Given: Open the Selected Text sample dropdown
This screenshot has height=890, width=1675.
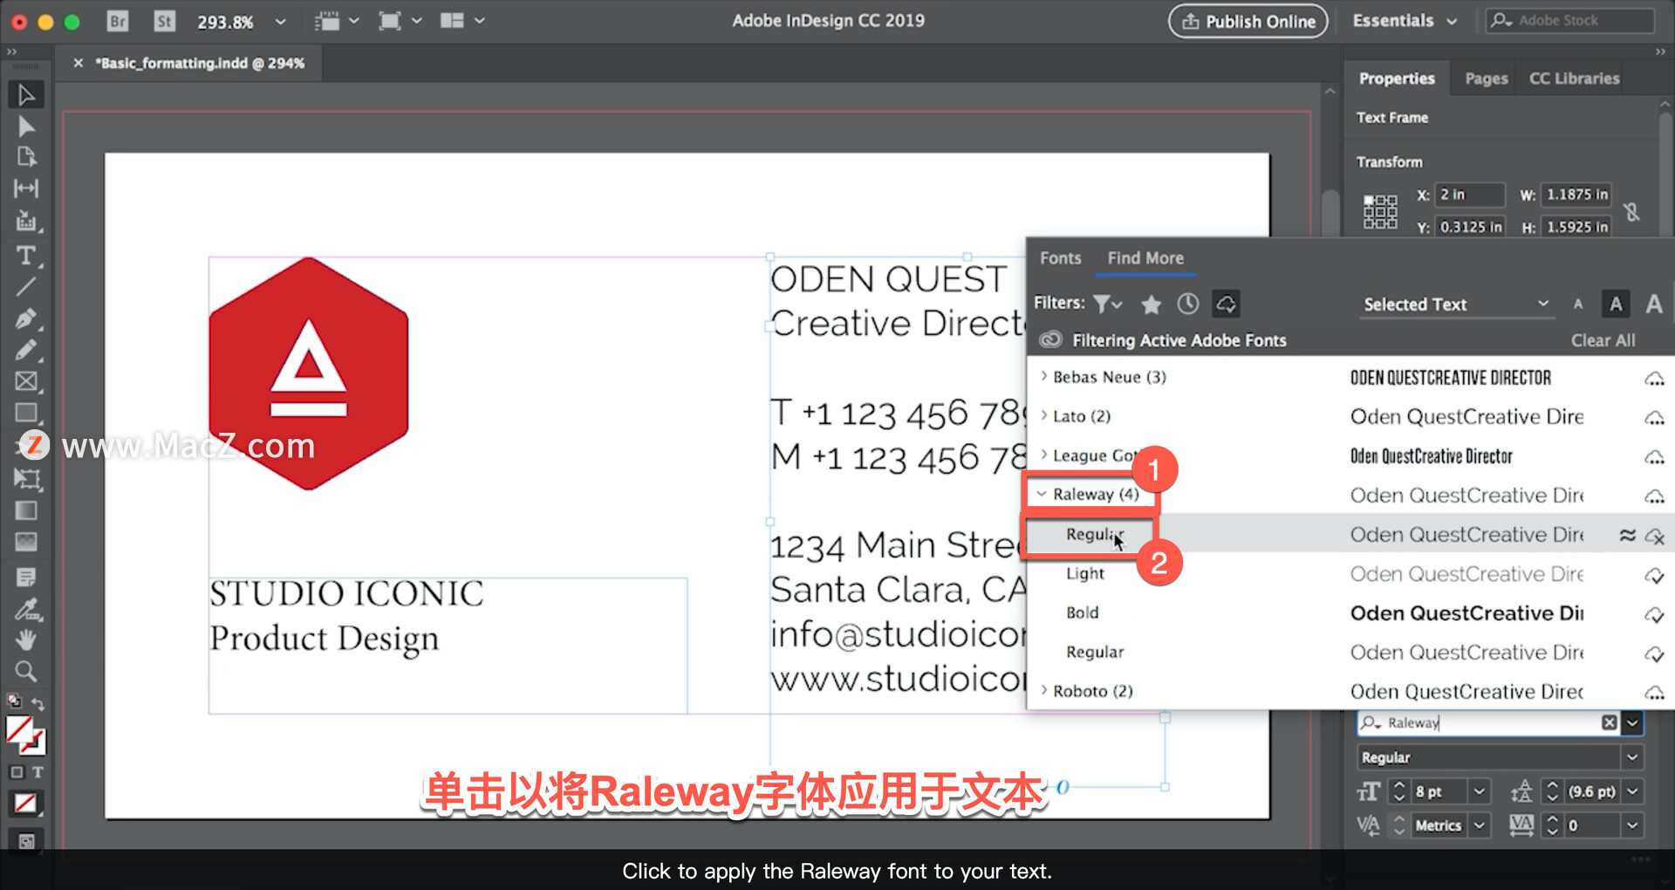Looking at the screenshot, I should click(1457, 305).
